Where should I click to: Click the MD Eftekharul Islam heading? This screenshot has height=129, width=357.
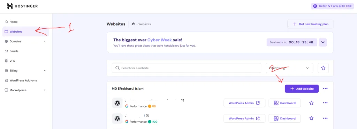click(x=128, y=89)
